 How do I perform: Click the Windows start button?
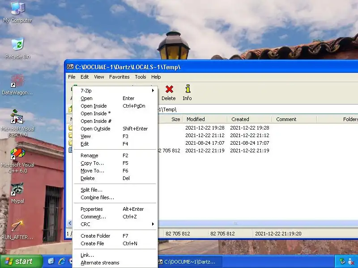tap(21, 261)
